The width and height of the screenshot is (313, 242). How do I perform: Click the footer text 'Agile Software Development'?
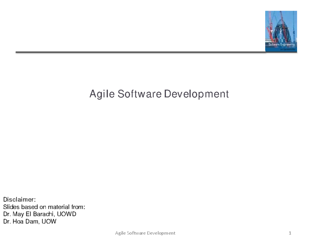tap(145, 233)
